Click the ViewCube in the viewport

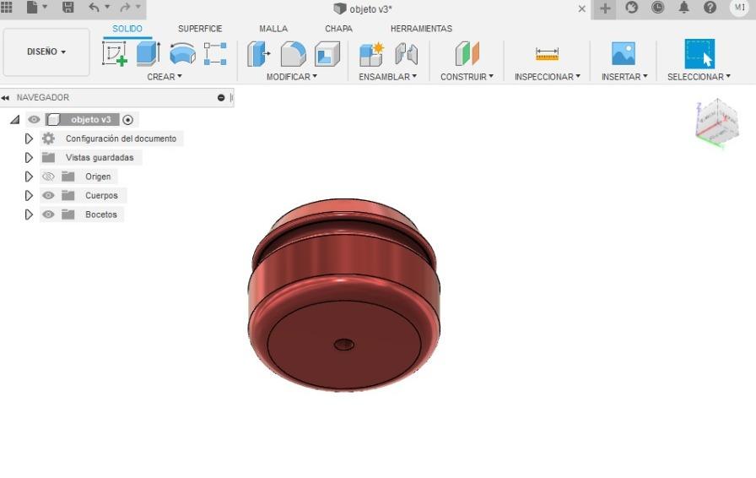click(717, 123)
